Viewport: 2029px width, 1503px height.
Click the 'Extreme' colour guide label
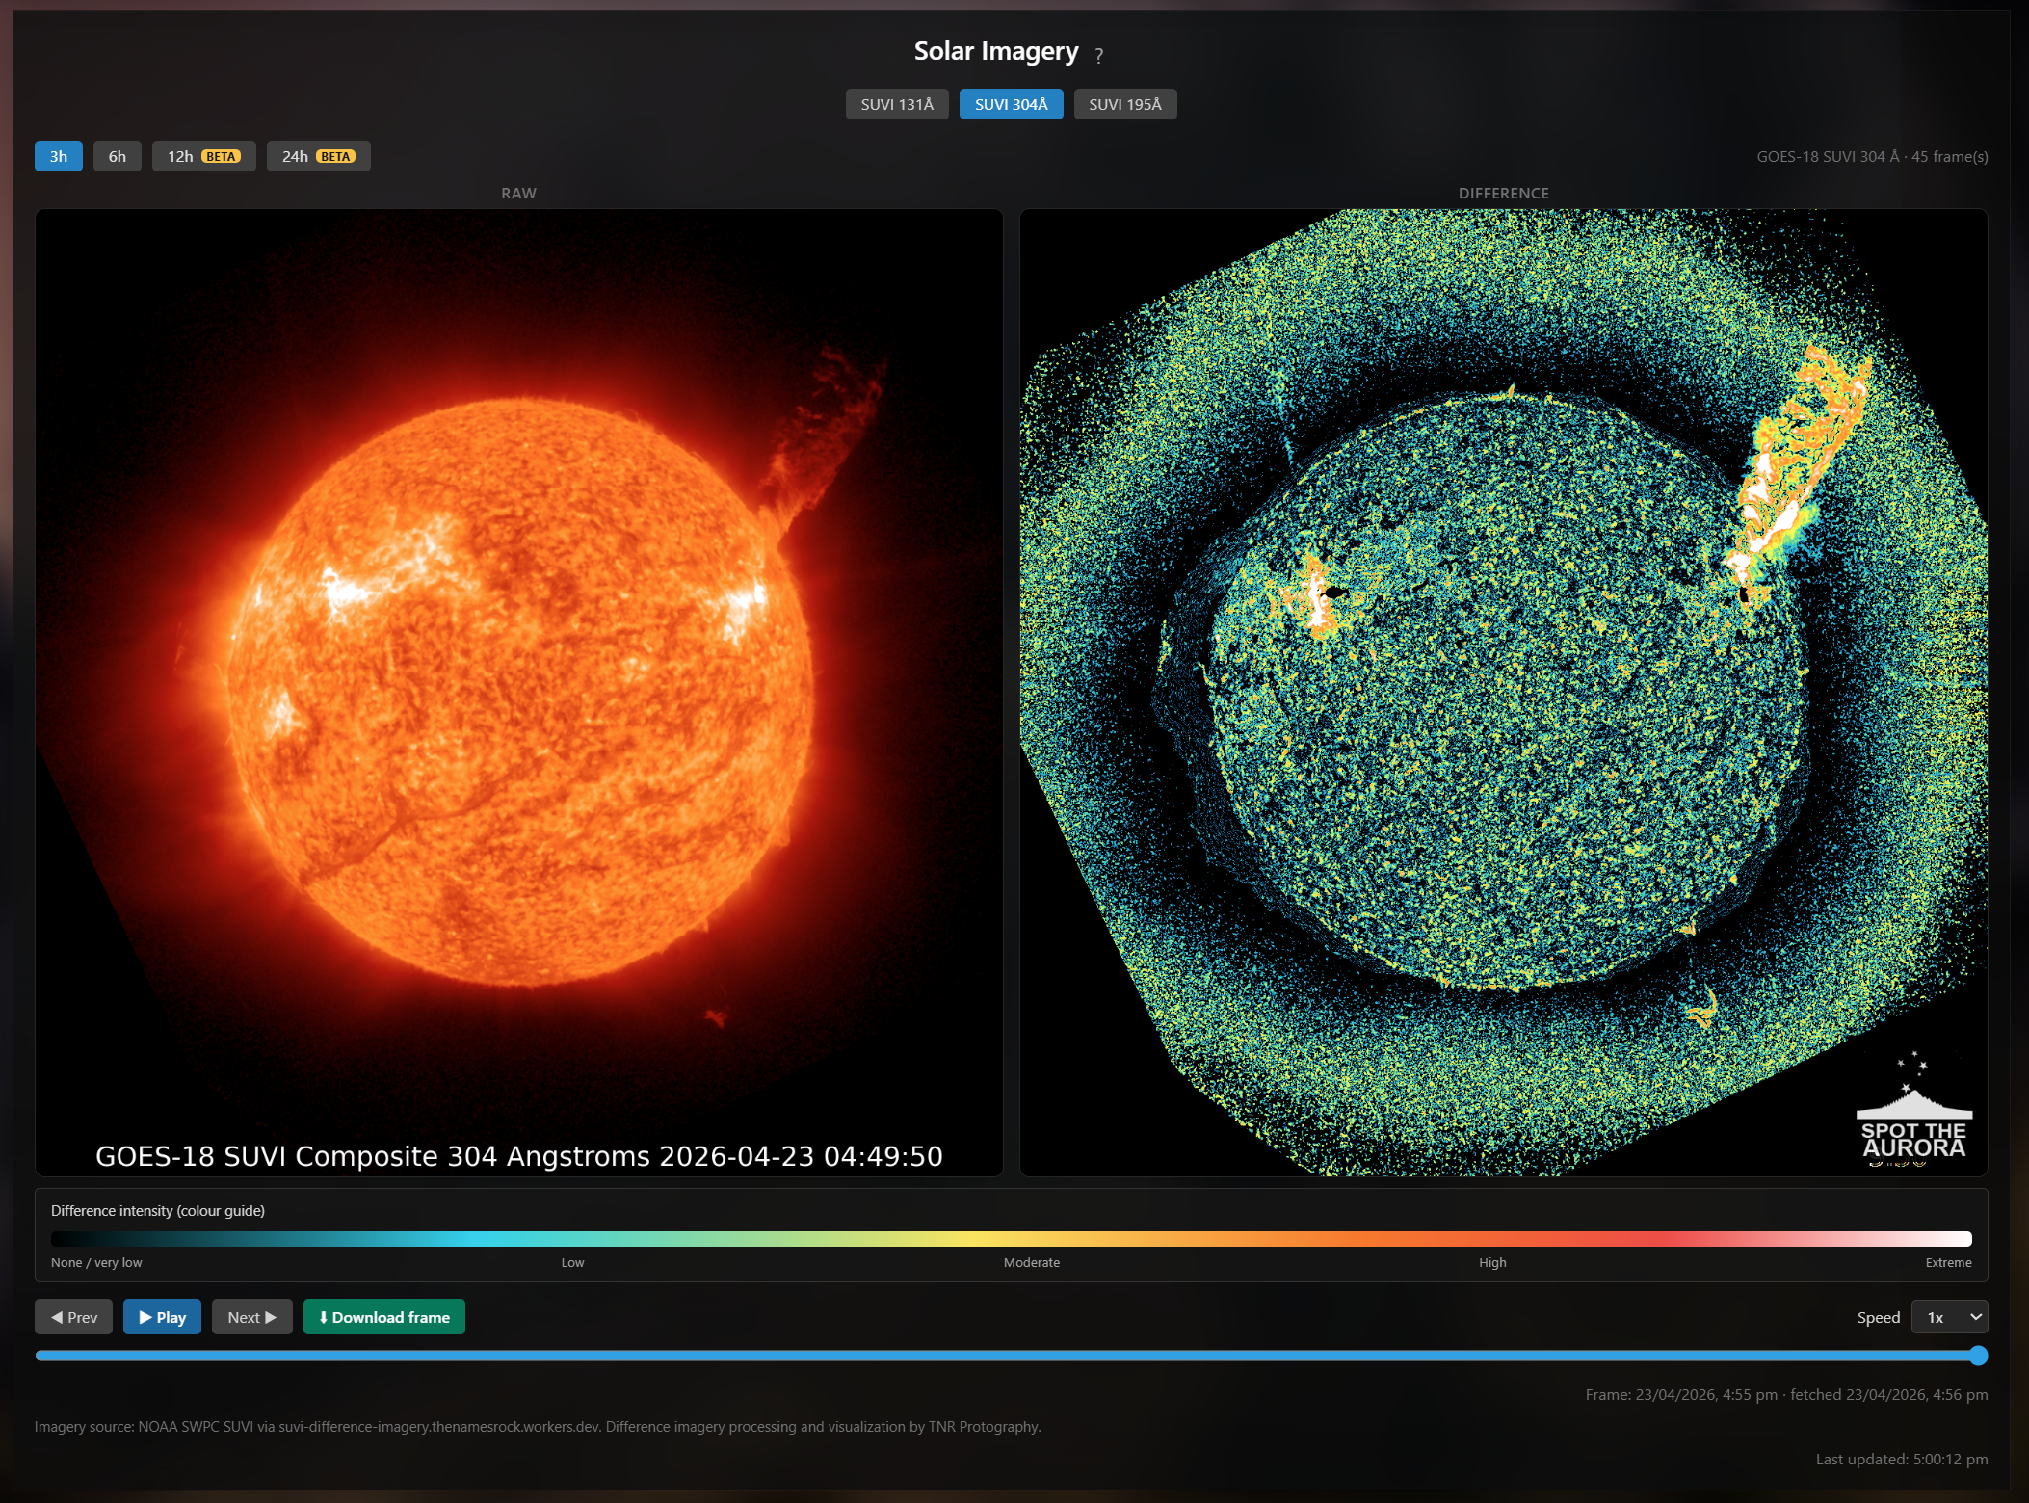pos(1948,1262)
